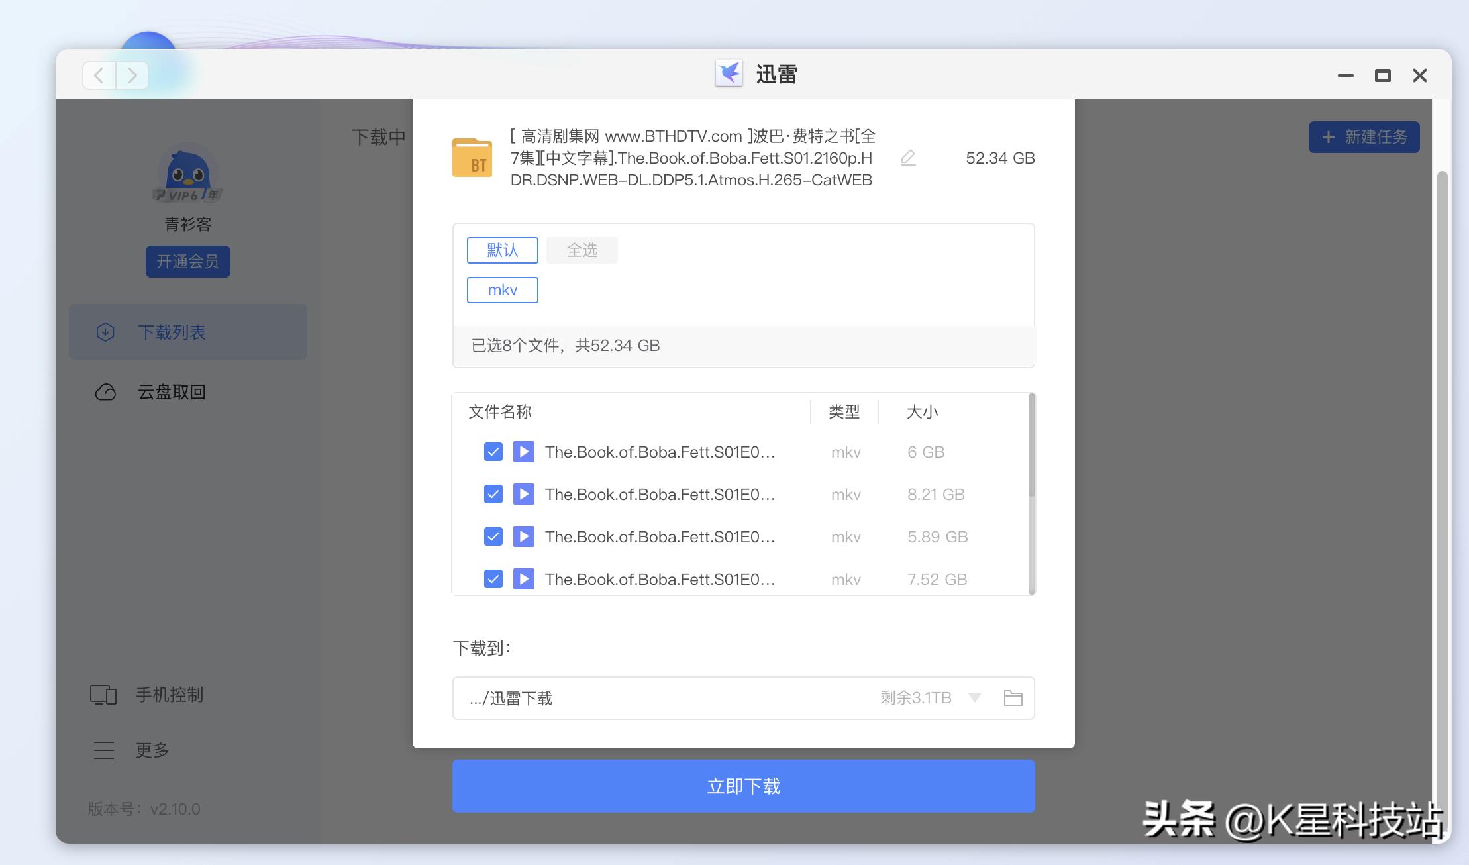Click the forward navigation arrow
Image resolution: width=1469 pixels, height=865 pixels.
coord(132,75)
